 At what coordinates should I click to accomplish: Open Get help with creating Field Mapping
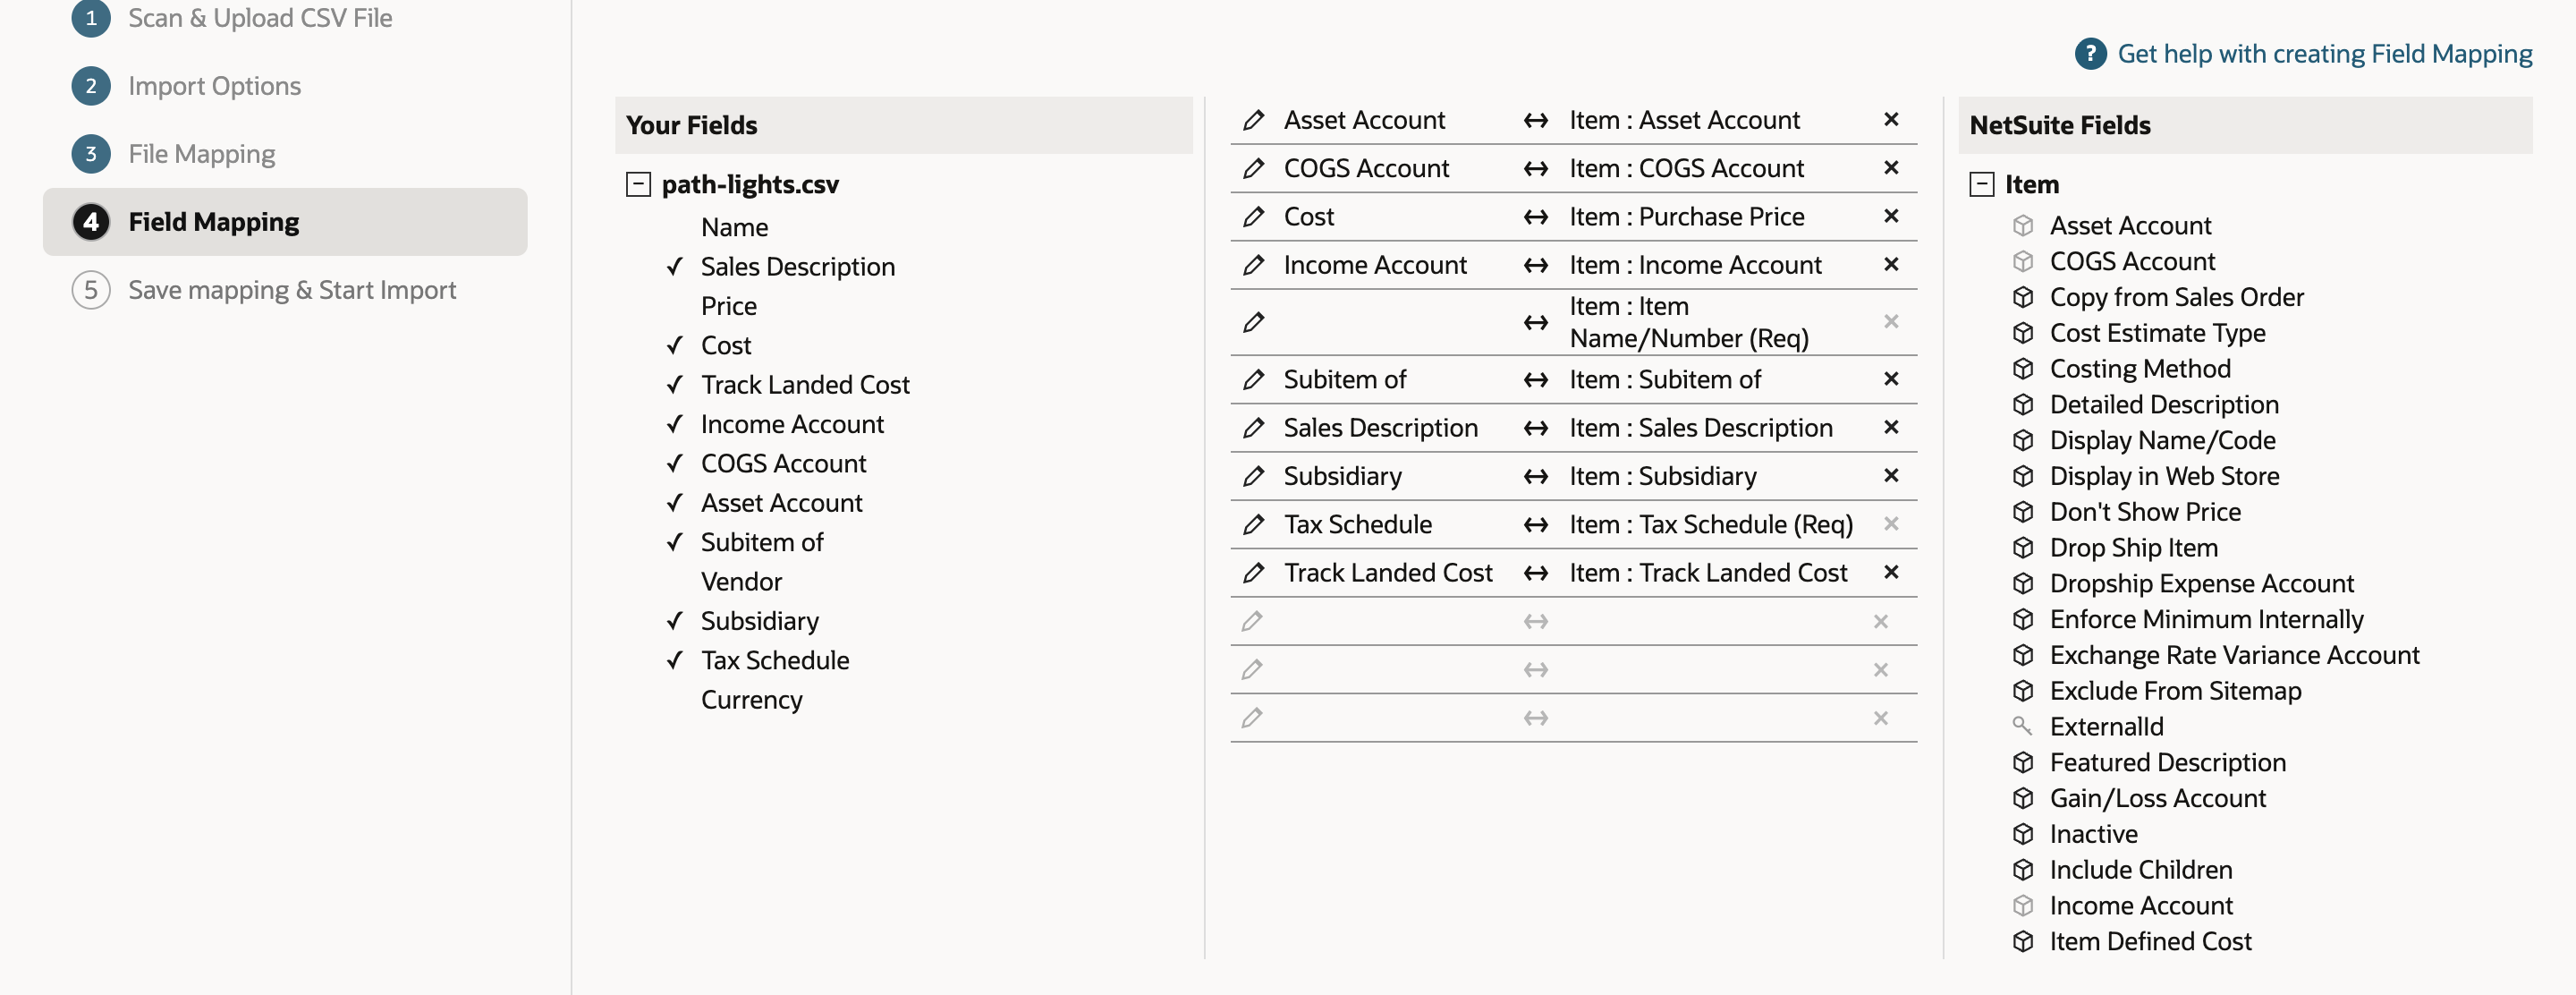[x=2324, y=53]
